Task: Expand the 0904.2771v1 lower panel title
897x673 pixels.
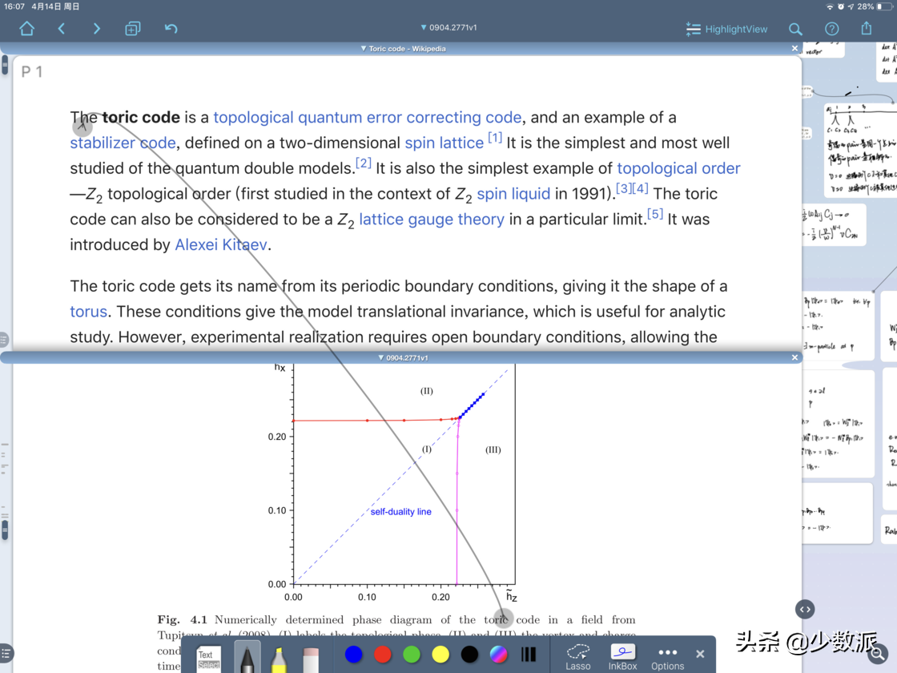Action: pyautogui.click(x=403, y=357)
